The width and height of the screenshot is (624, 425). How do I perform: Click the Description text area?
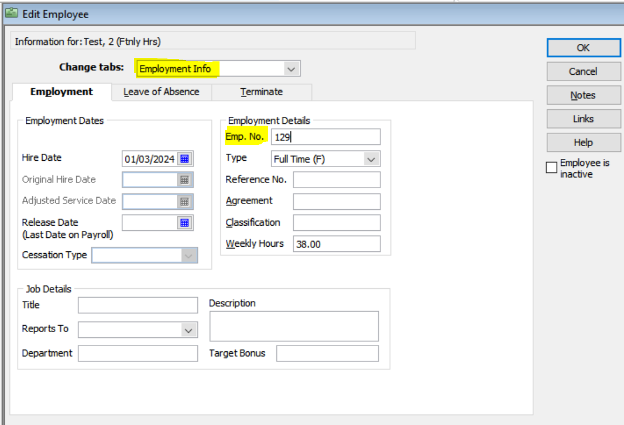[x=294, y=326]
